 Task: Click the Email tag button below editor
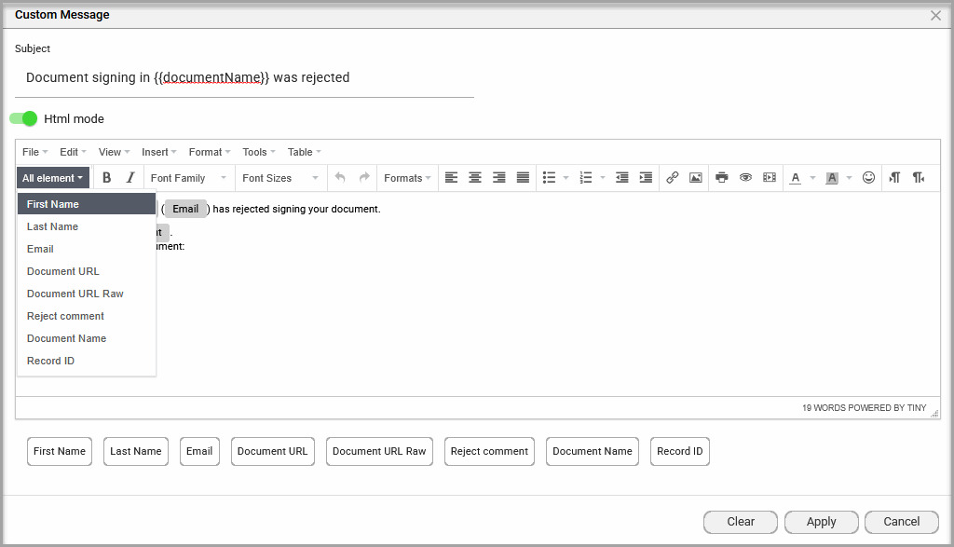pos(199,451)
